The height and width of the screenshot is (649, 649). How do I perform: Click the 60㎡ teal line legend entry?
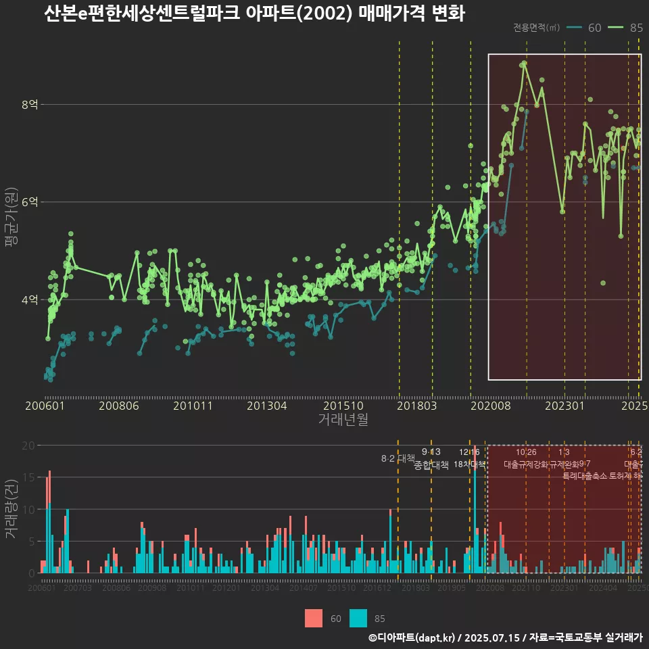point(583,28)
